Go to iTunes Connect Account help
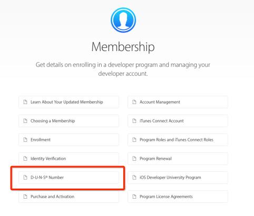Image resolution: width=254 pixels, height=216 pixels. 178,121
